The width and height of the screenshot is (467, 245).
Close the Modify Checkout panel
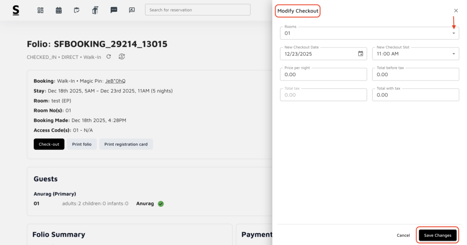(x=456, y=10)
